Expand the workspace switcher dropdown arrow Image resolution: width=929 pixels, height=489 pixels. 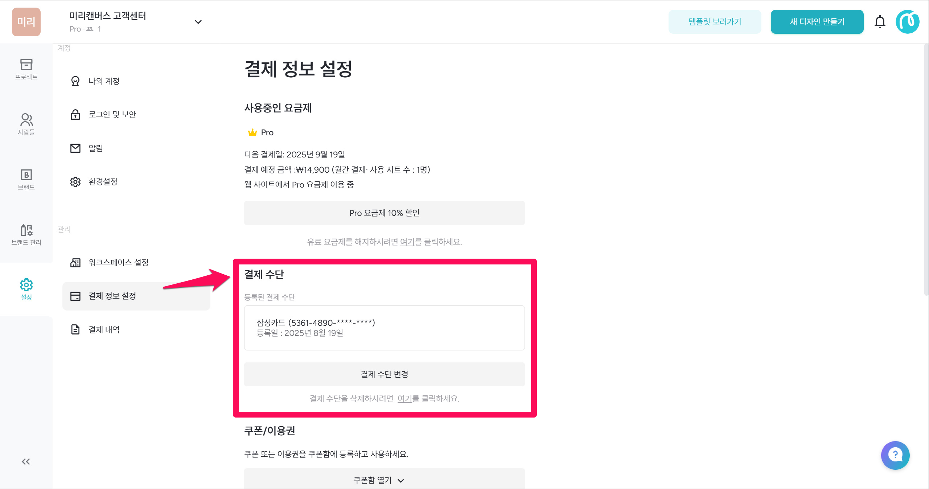click(x=198, y=22)
